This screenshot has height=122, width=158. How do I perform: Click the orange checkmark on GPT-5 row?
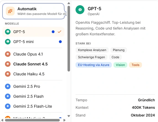(59, 32)
